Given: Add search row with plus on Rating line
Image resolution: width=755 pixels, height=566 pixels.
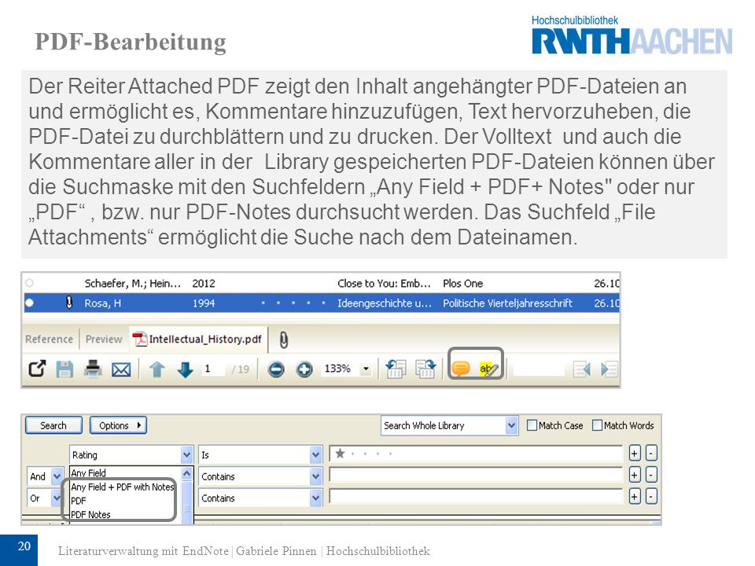Looking at the screenshot, I should 635,454.
